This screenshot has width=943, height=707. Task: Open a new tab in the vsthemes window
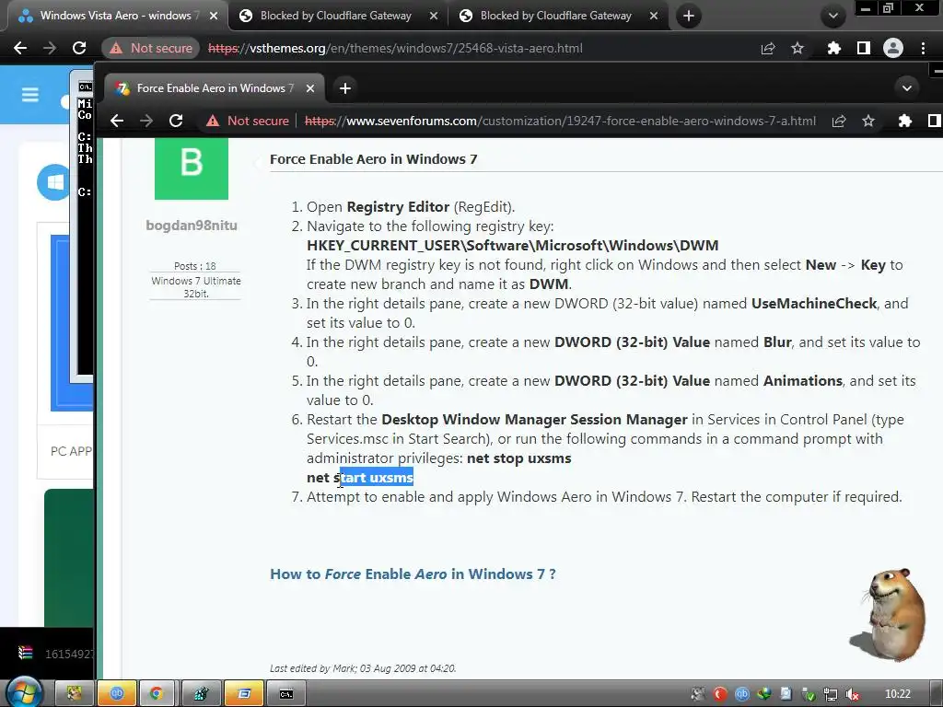point(689,17)
